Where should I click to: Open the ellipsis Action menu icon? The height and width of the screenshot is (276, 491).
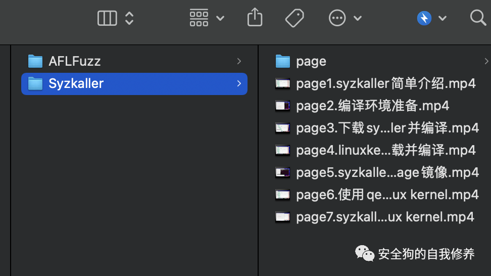coord(337,18)
